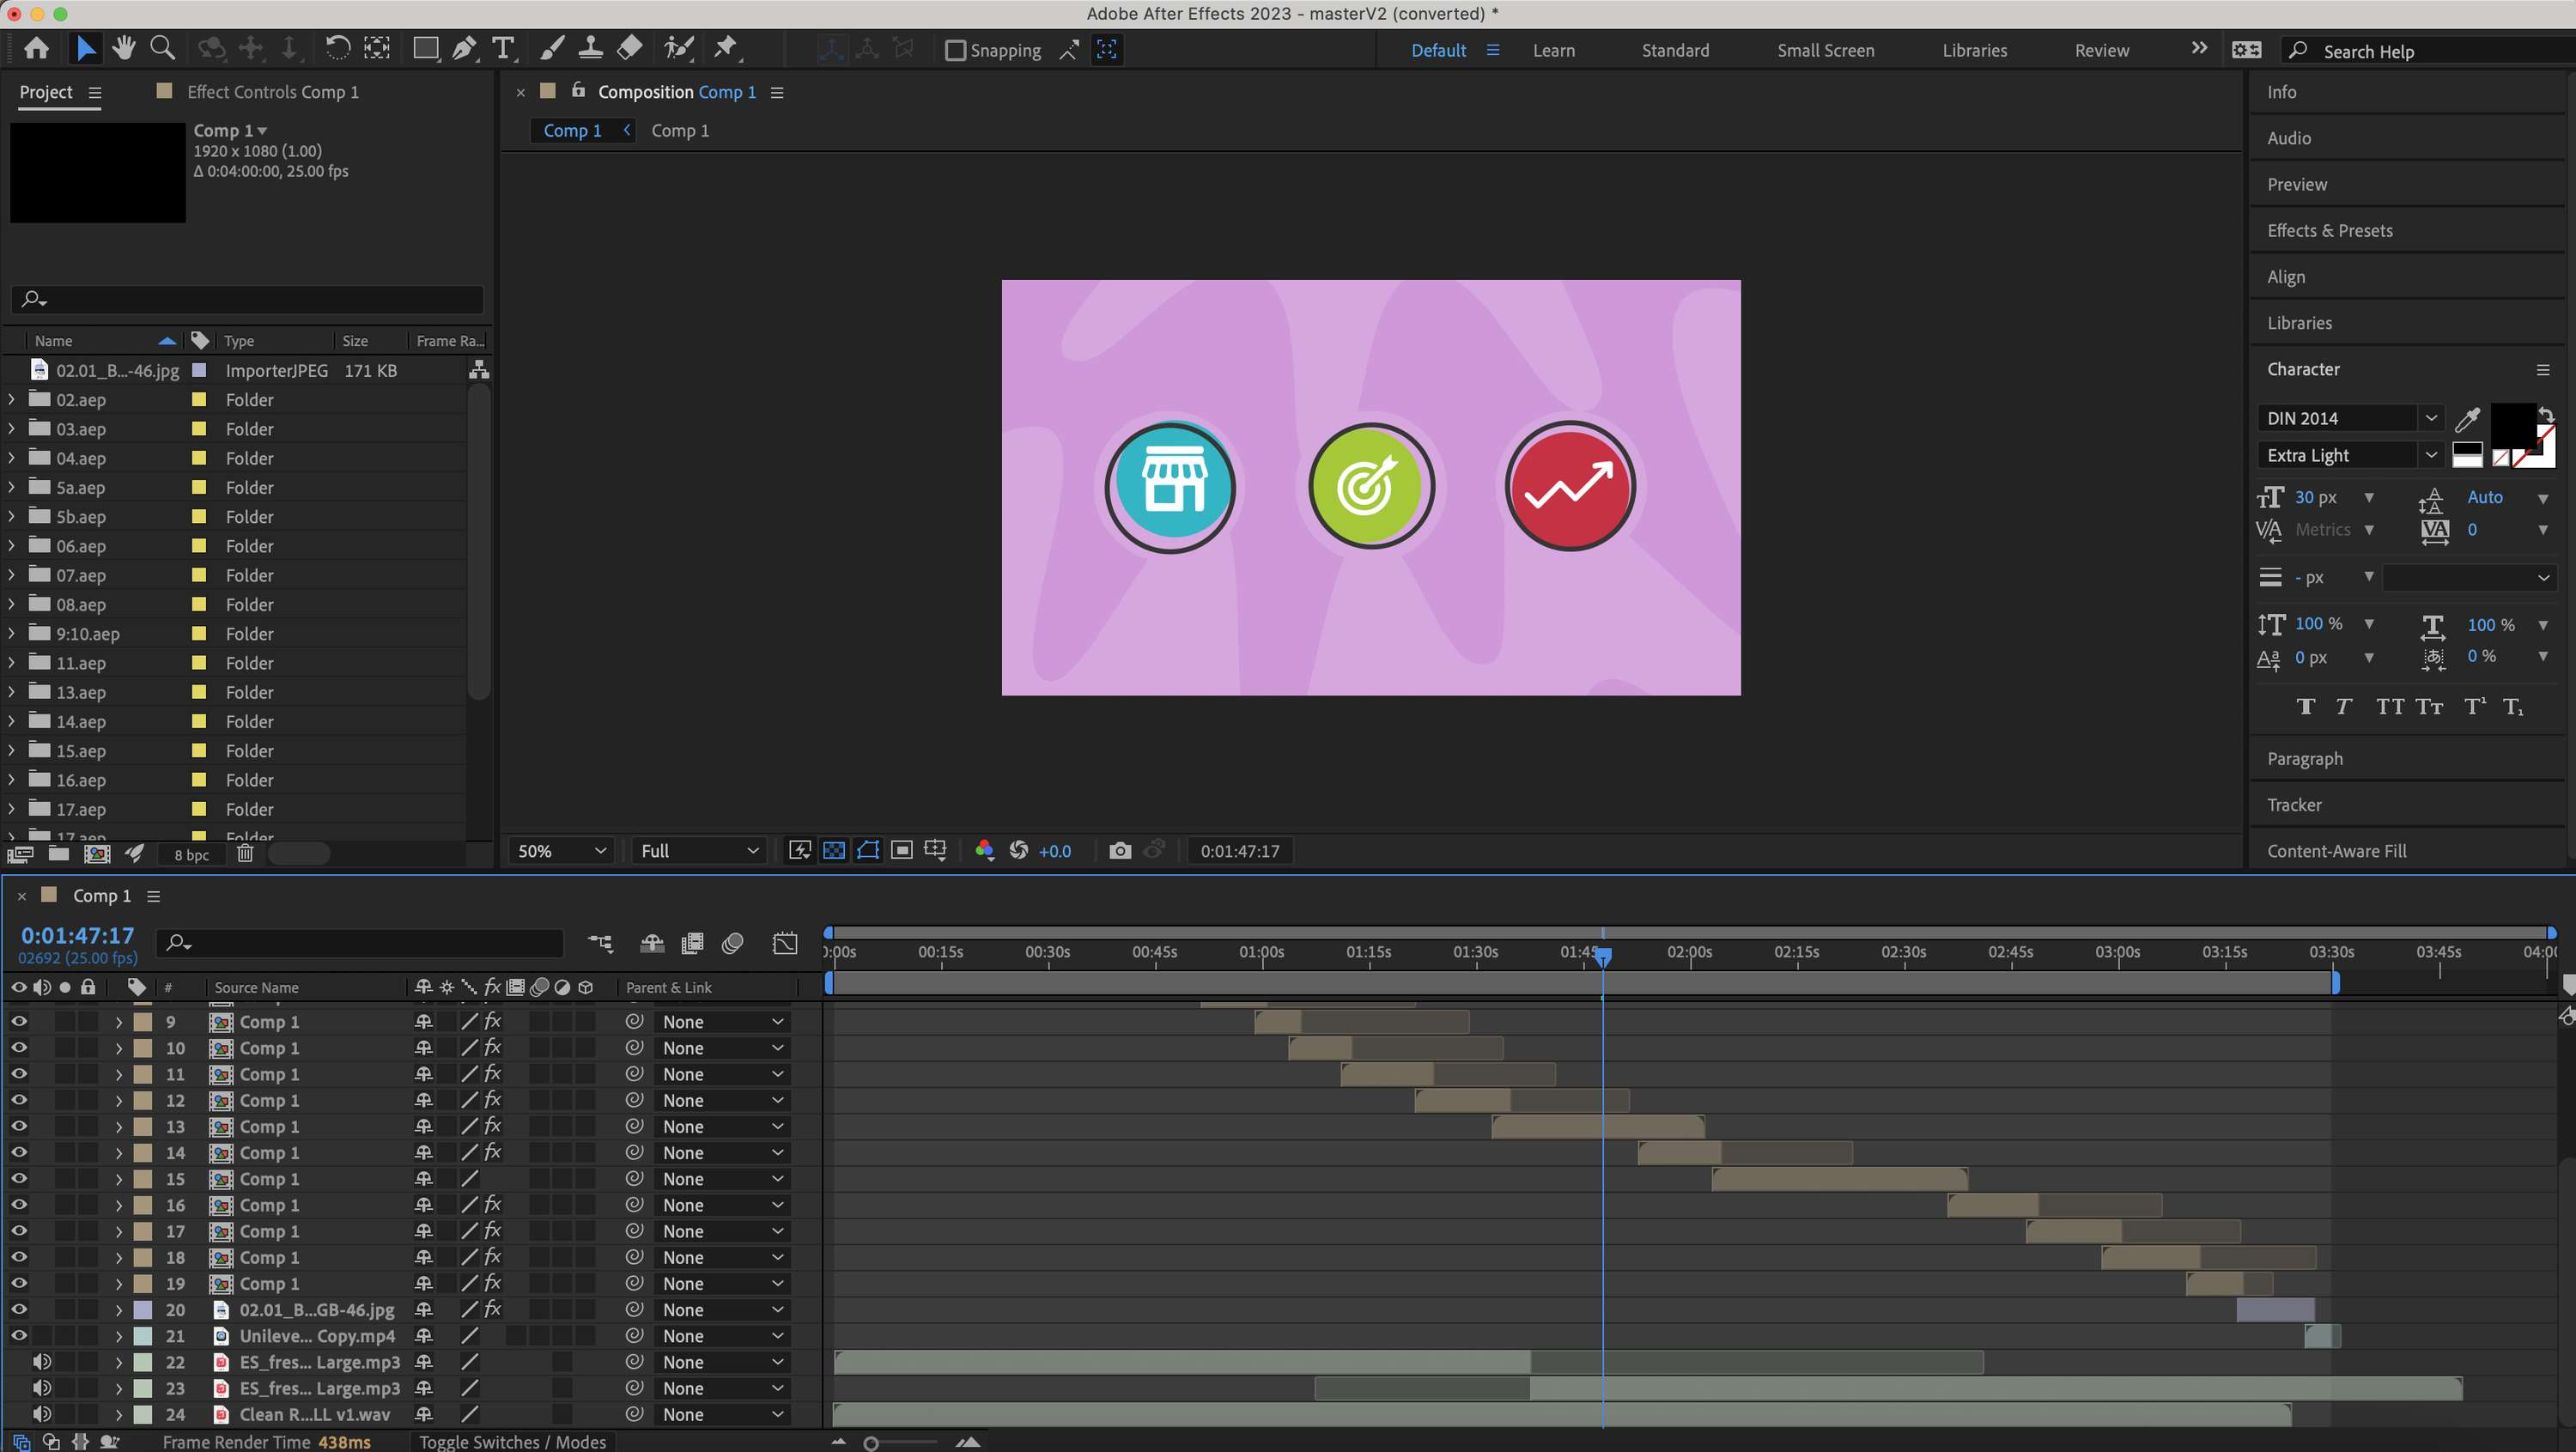Viewport: 2576px width, 1452px height.
Task: Select the Clone Stamp tool
Action: pos(591,48)
